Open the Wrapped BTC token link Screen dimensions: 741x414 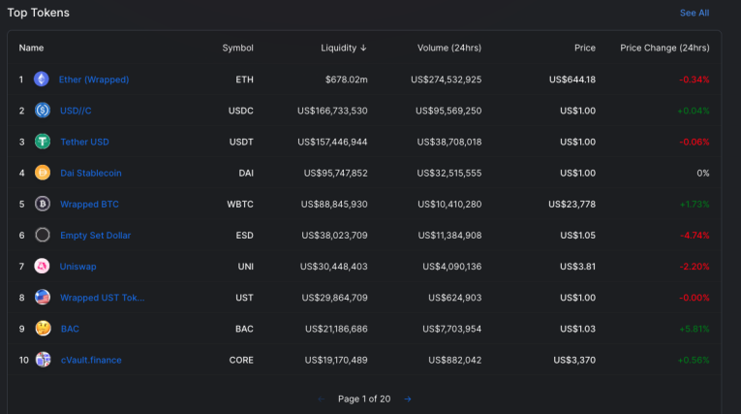tap(89, 205)
